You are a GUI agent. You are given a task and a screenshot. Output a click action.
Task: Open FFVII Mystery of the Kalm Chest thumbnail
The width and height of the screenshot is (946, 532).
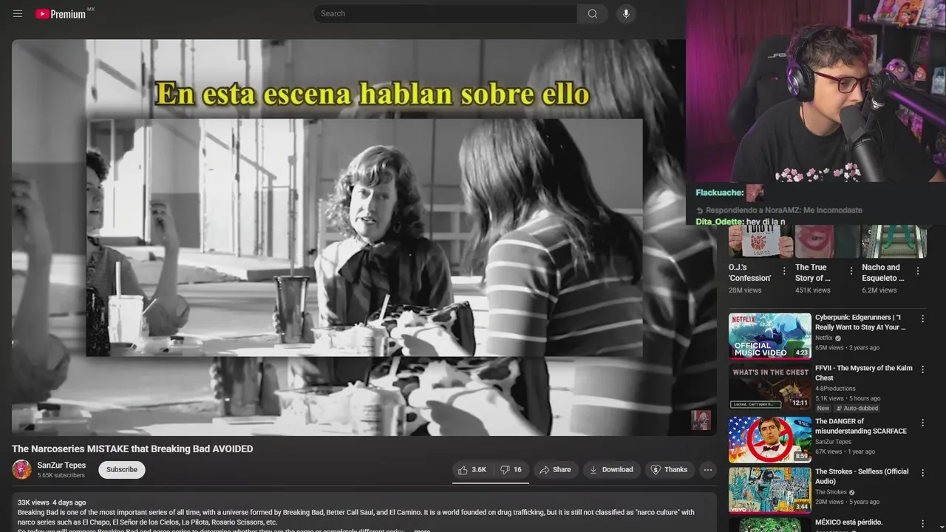pyautogui.click(x=770, y=386)
